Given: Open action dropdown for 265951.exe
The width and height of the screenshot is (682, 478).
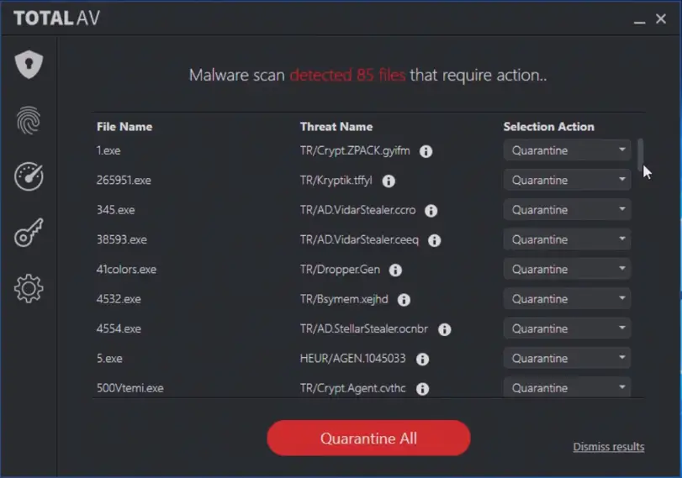Looking at the screenshot, I should coord(567,180).
